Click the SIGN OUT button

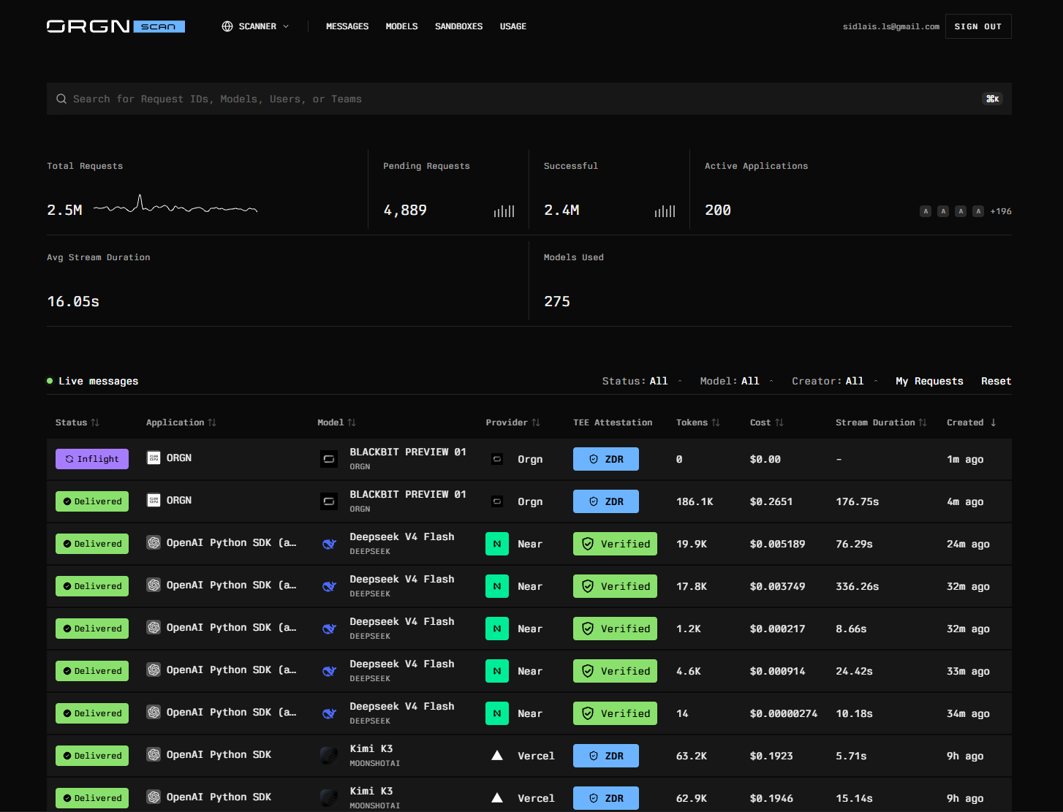click(x=978, y=26)
